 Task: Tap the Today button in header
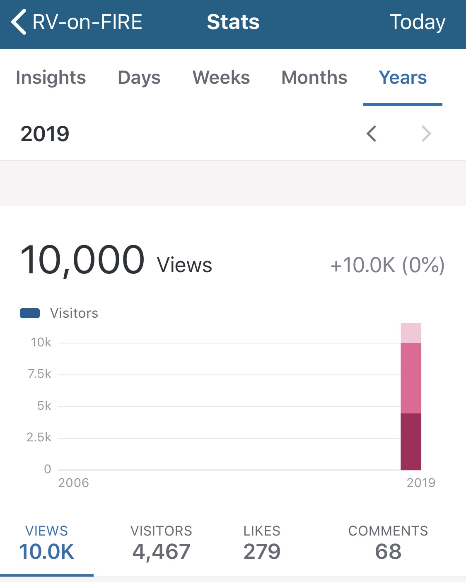(418, 22)
